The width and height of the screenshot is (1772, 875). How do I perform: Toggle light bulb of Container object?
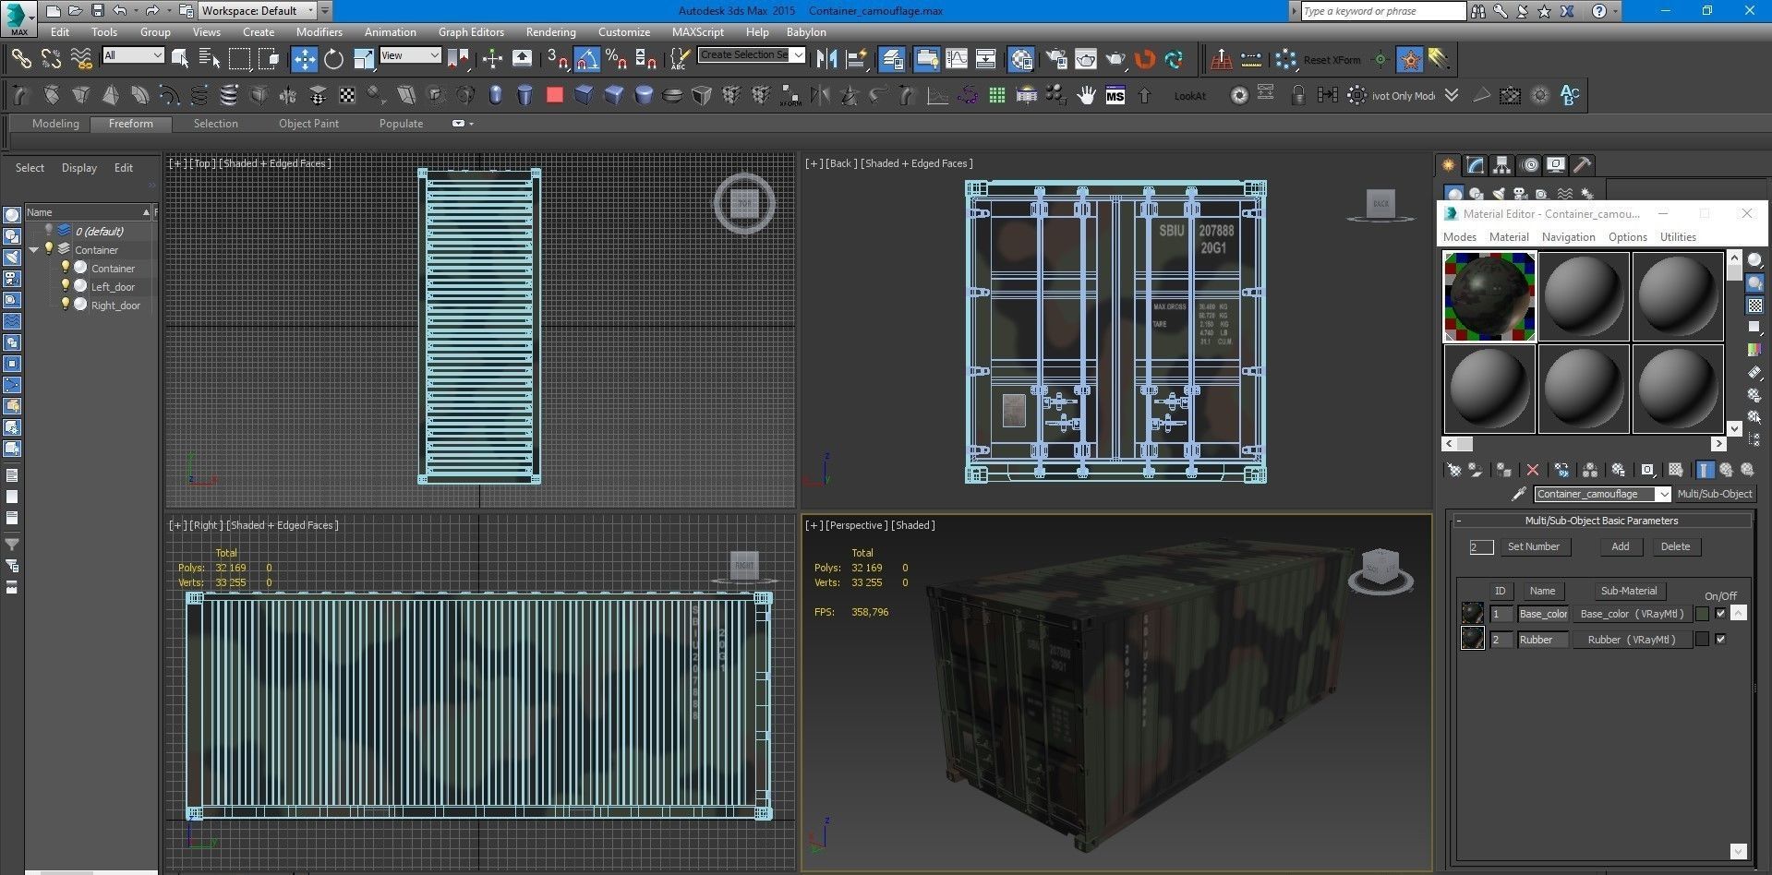pyautogui.click(x=65, y=268)
